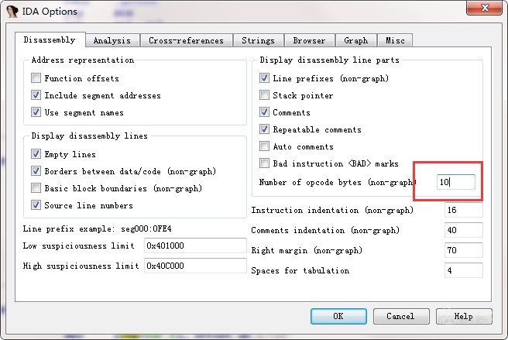Image resolution: width=508 pixels, height=340 pixels.
Task: Click the IDA Options title bar icon
Action: tap(12, 12)
